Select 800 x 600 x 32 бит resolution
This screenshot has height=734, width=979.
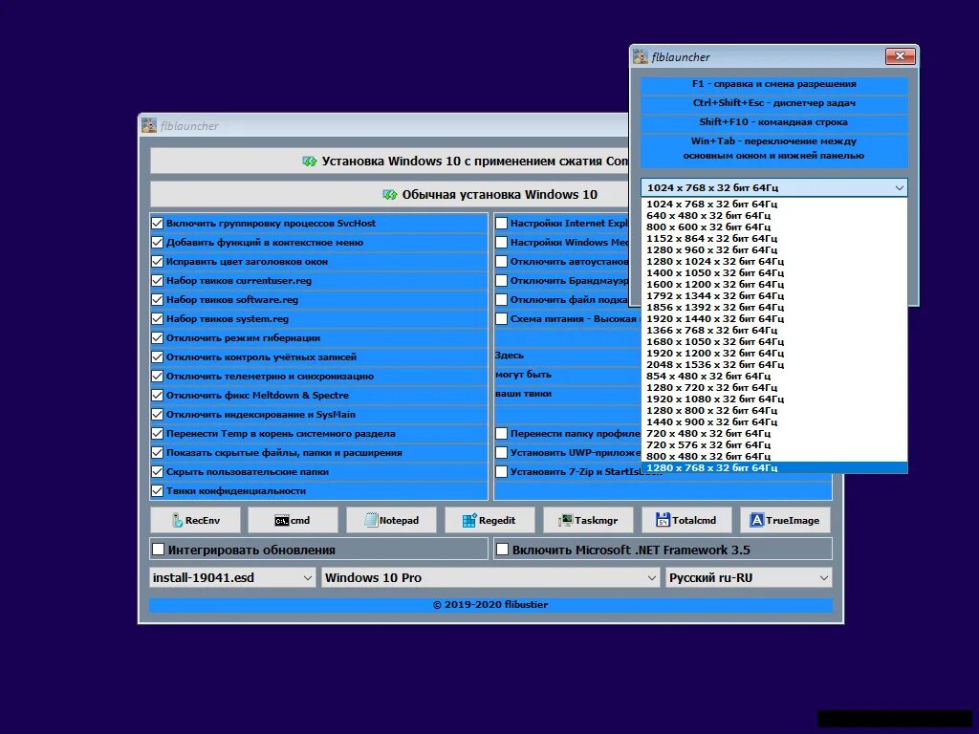click(x=774, y=227)
